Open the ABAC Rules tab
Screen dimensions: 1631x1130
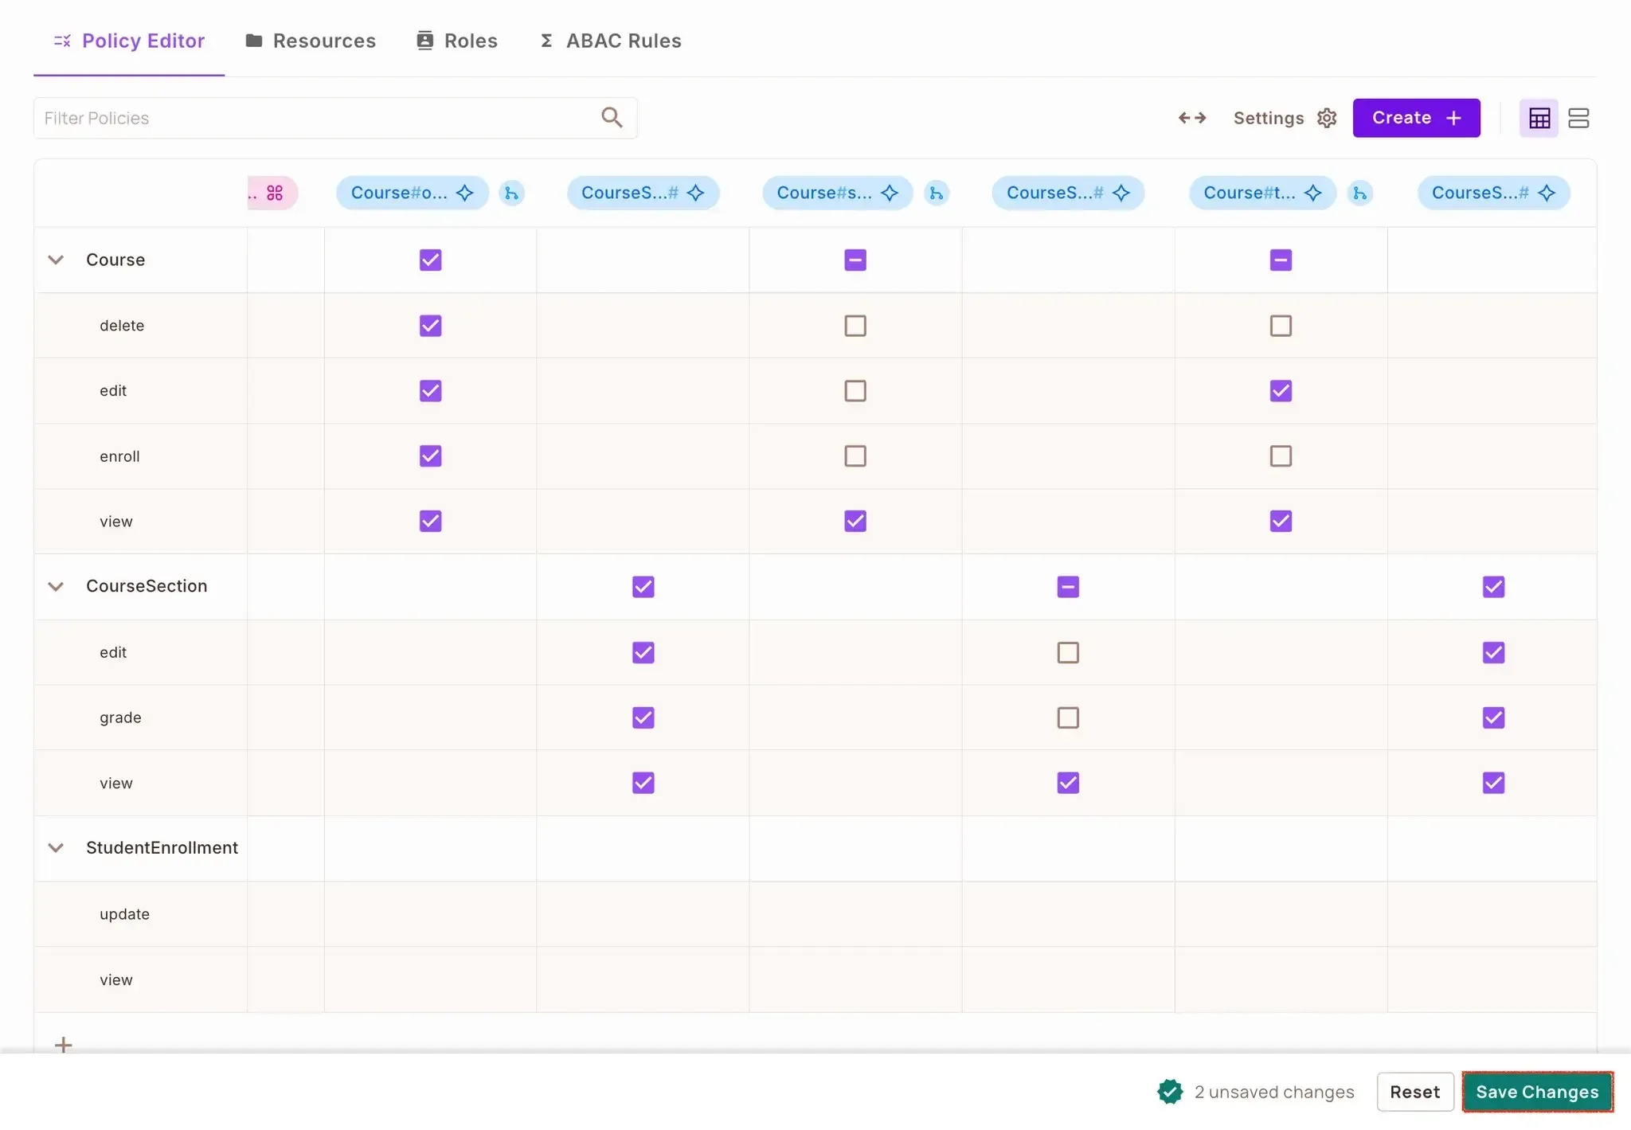pos(611,41)
